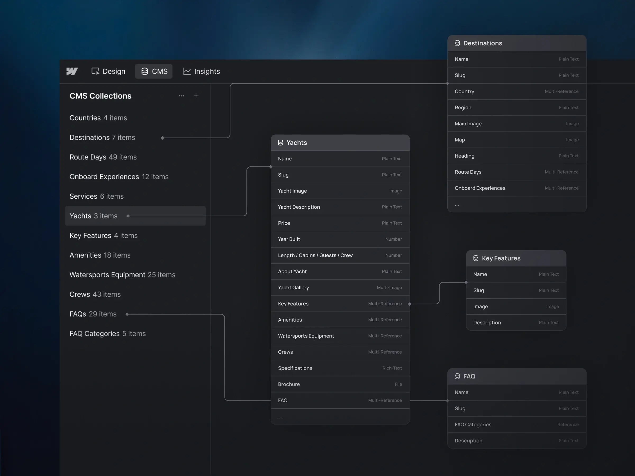Select Name field in Yachts card

pos(340,159)
